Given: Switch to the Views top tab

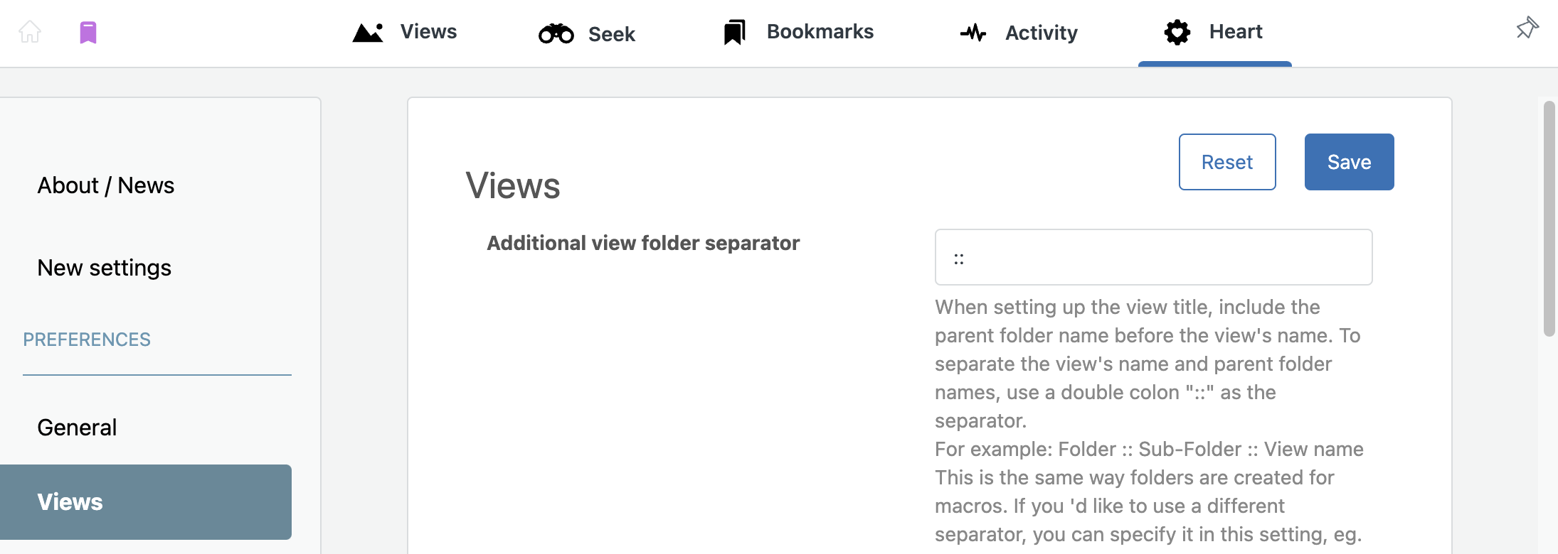Looking at the screenshot, I should pyautogui.click(x=405, y=32).
